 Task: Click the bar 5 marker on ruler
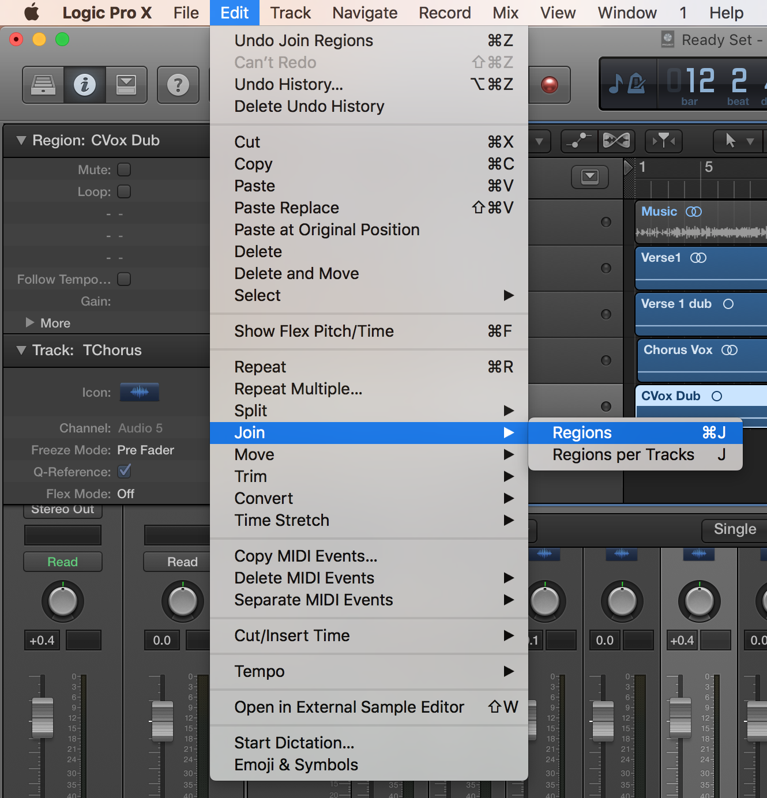pos(709,167)
